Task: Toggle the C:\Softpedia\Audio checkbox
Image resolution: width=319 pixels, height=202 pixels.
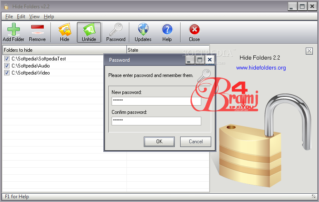Action: [7, 66]
